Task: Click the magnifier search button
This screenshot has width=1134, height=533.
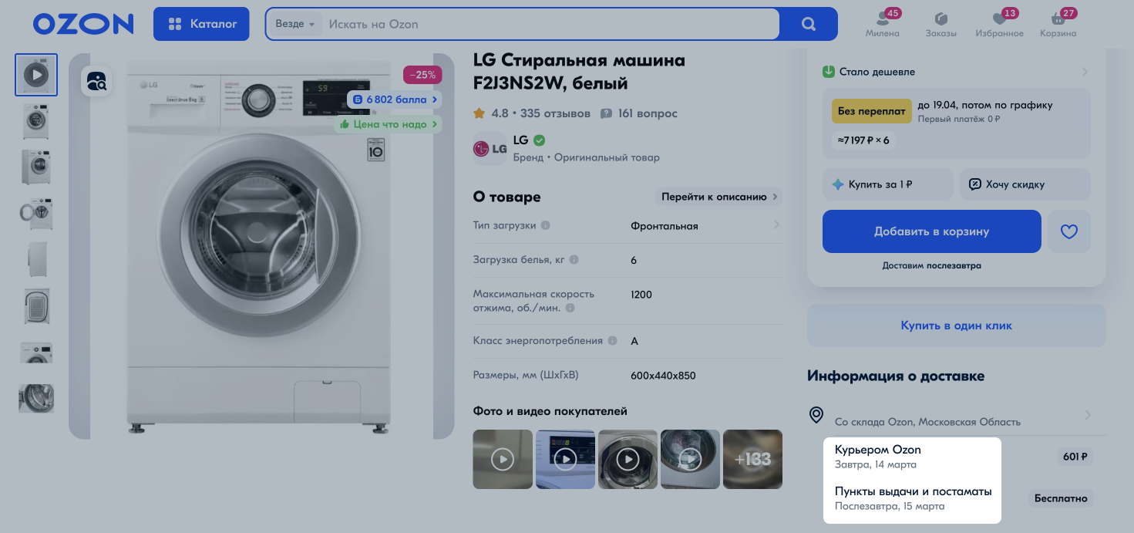Action: point(809,24)
